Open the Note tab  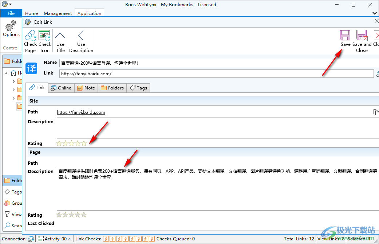pyautogui.click(x=86, y=88)
